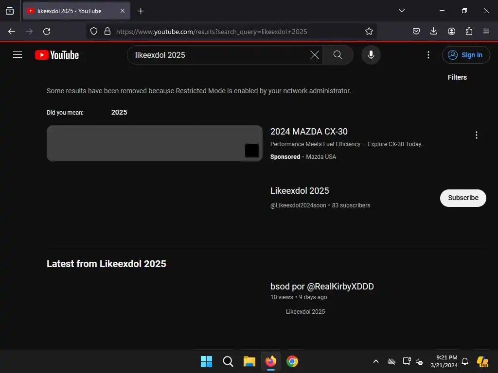This screenshot has width=498, height=373.
Task: Sign in to YouTube
Action: coord(465,55)
